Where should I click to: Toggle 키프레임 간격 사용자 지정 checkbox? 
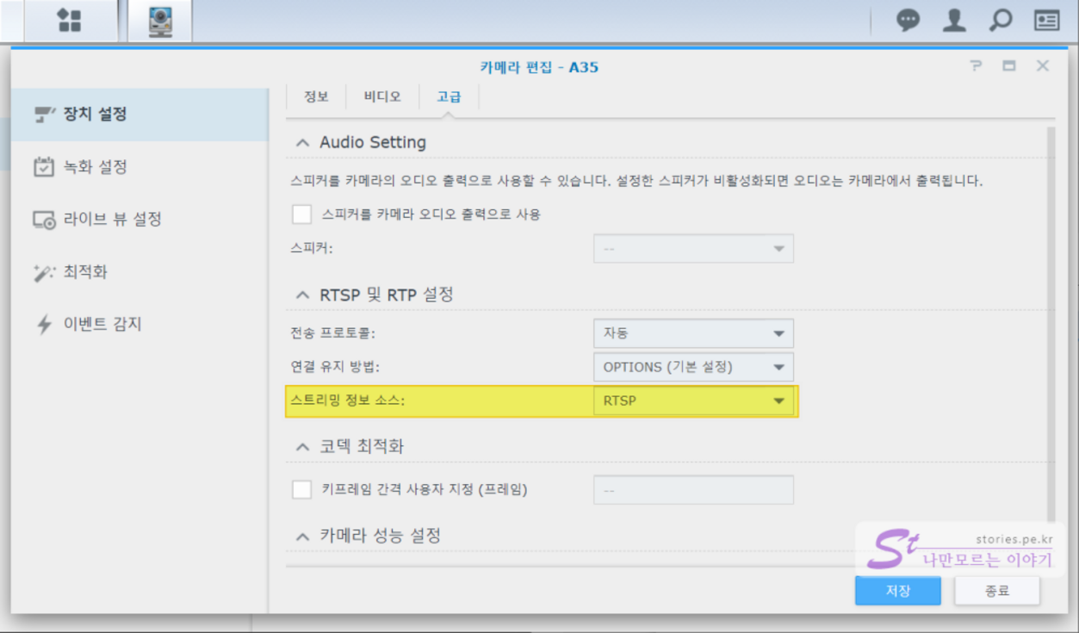301,490
